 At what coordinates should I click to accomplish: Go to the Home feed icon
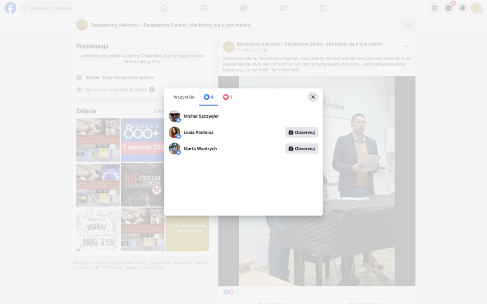pos(164,8)
